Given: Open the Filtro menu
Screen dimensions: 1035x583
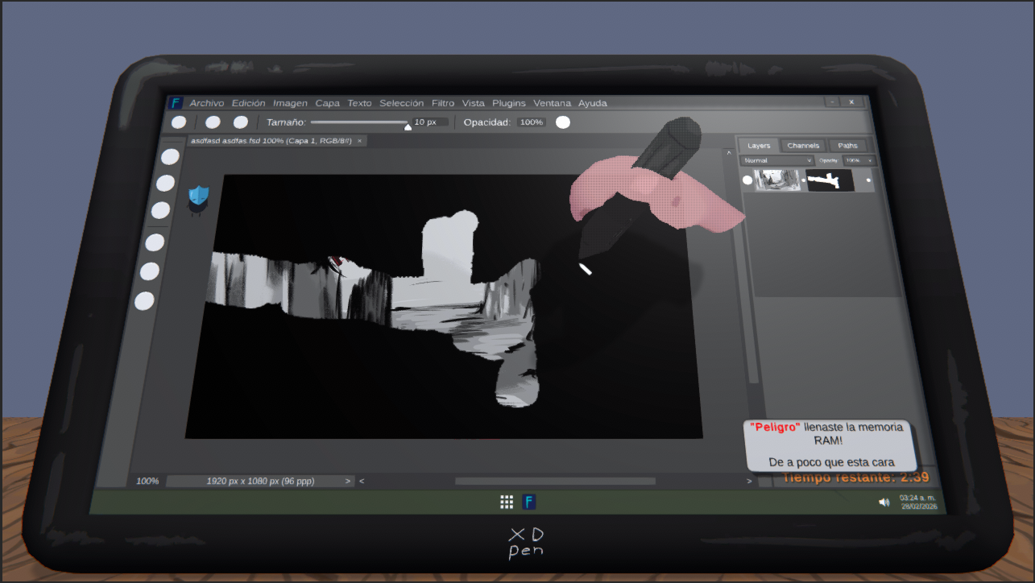Looking at the screenshot, I should pyautogui.click(x=443, y=103).
